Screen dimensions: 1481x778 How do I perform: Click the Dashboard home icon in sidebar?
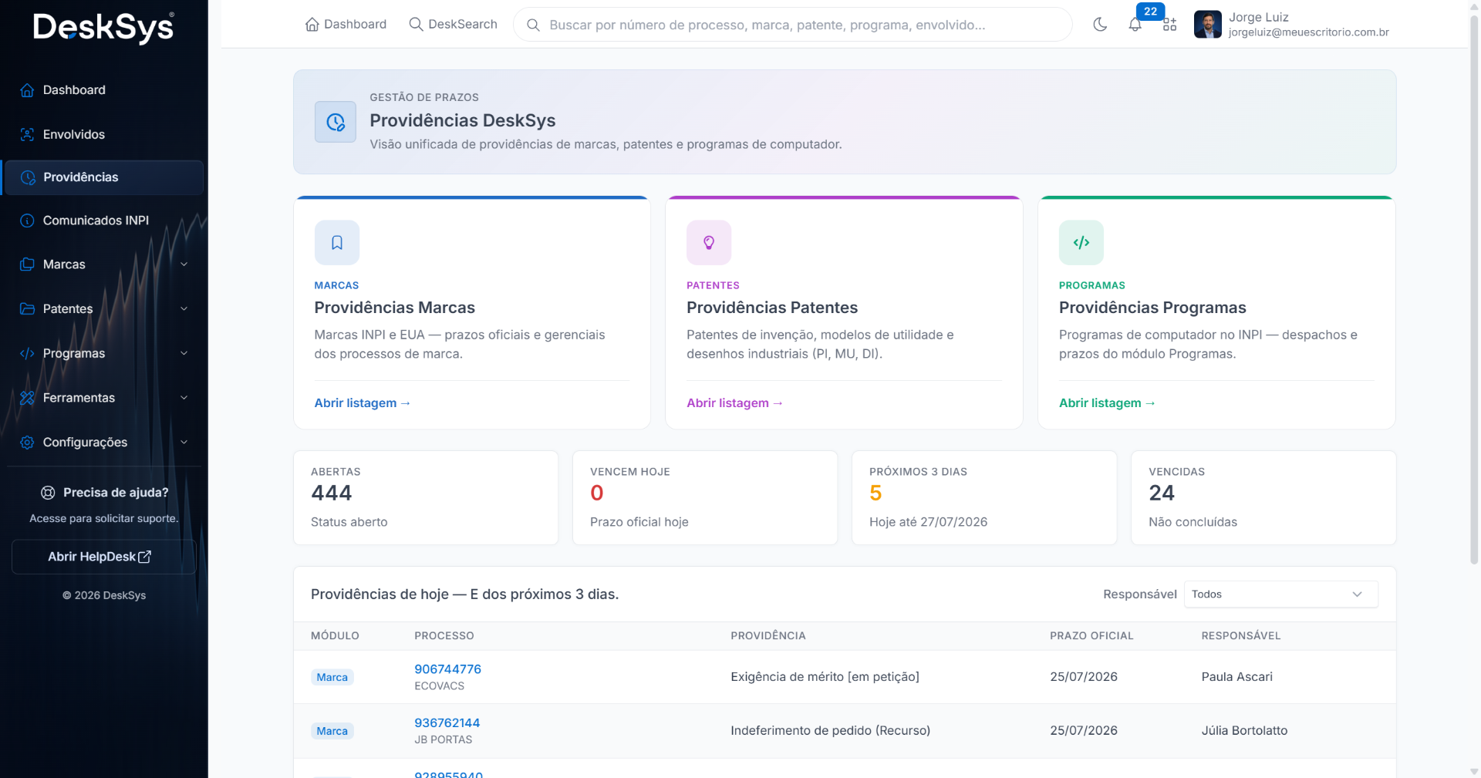(x=27, y=90)
